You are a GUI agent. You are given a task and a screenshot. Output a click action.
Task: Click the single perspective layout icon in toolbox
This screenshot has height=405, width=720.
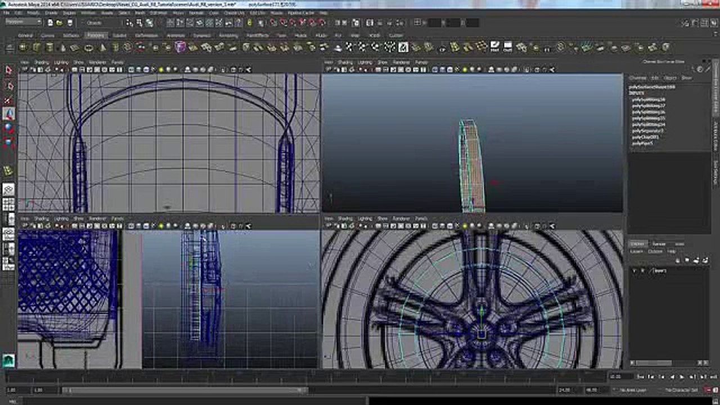(8, 190)
